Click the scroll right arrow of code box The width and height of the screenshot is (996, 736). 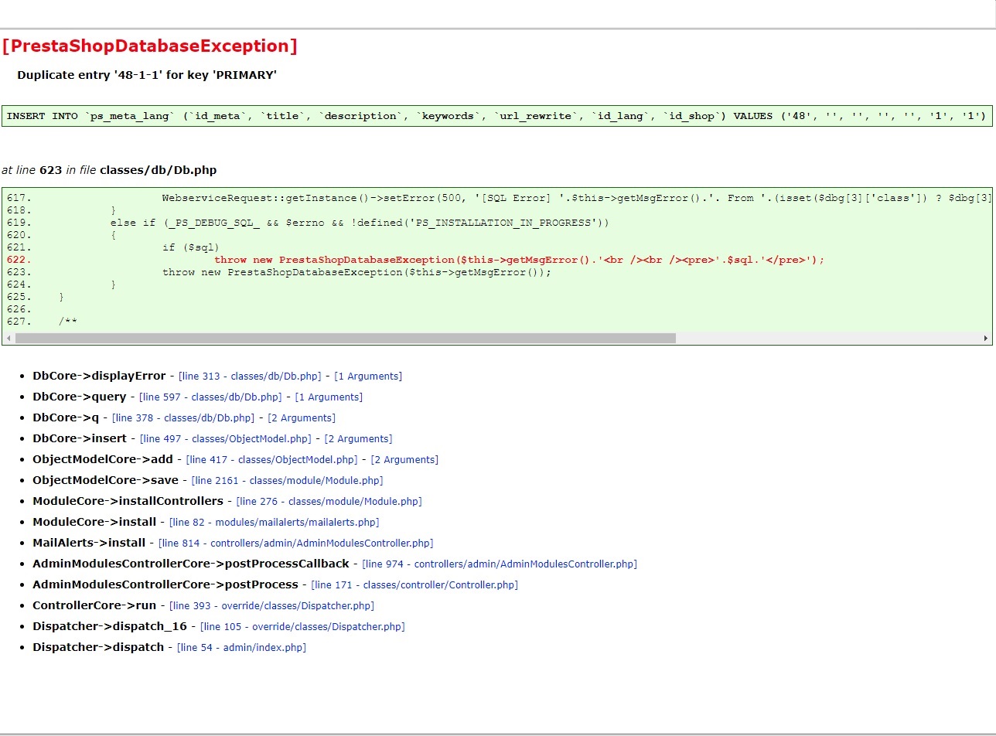[x=986, y=339]
